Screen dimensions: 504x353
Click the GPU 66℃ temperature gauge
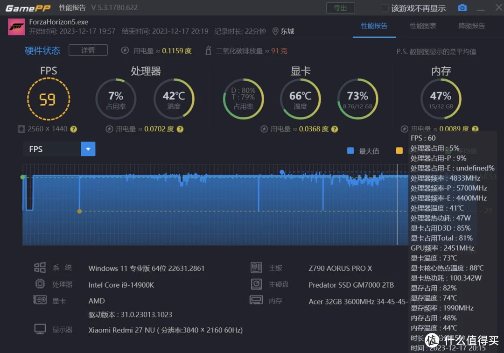click(300, 99)
